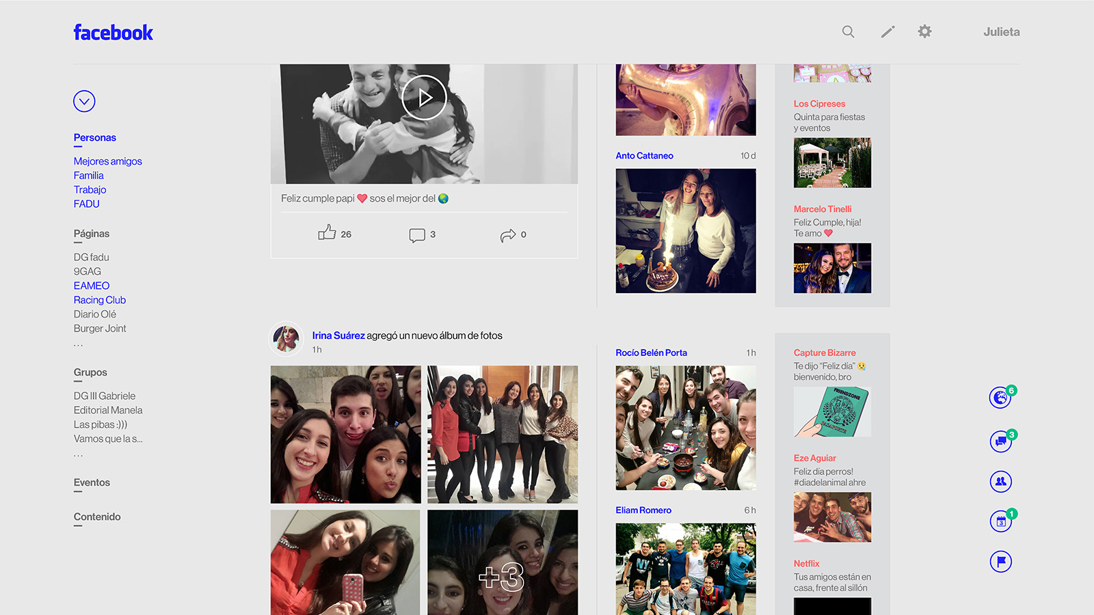Open the pencil compose icon
The image size is (1094, 615).
pyautogui.click(x=888, y=31)
